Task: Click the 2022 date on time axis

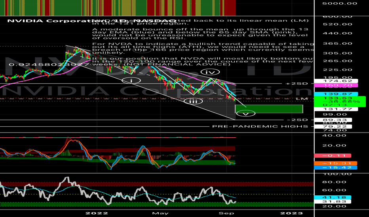Action: pyautogui.click(x=97, y=213)
